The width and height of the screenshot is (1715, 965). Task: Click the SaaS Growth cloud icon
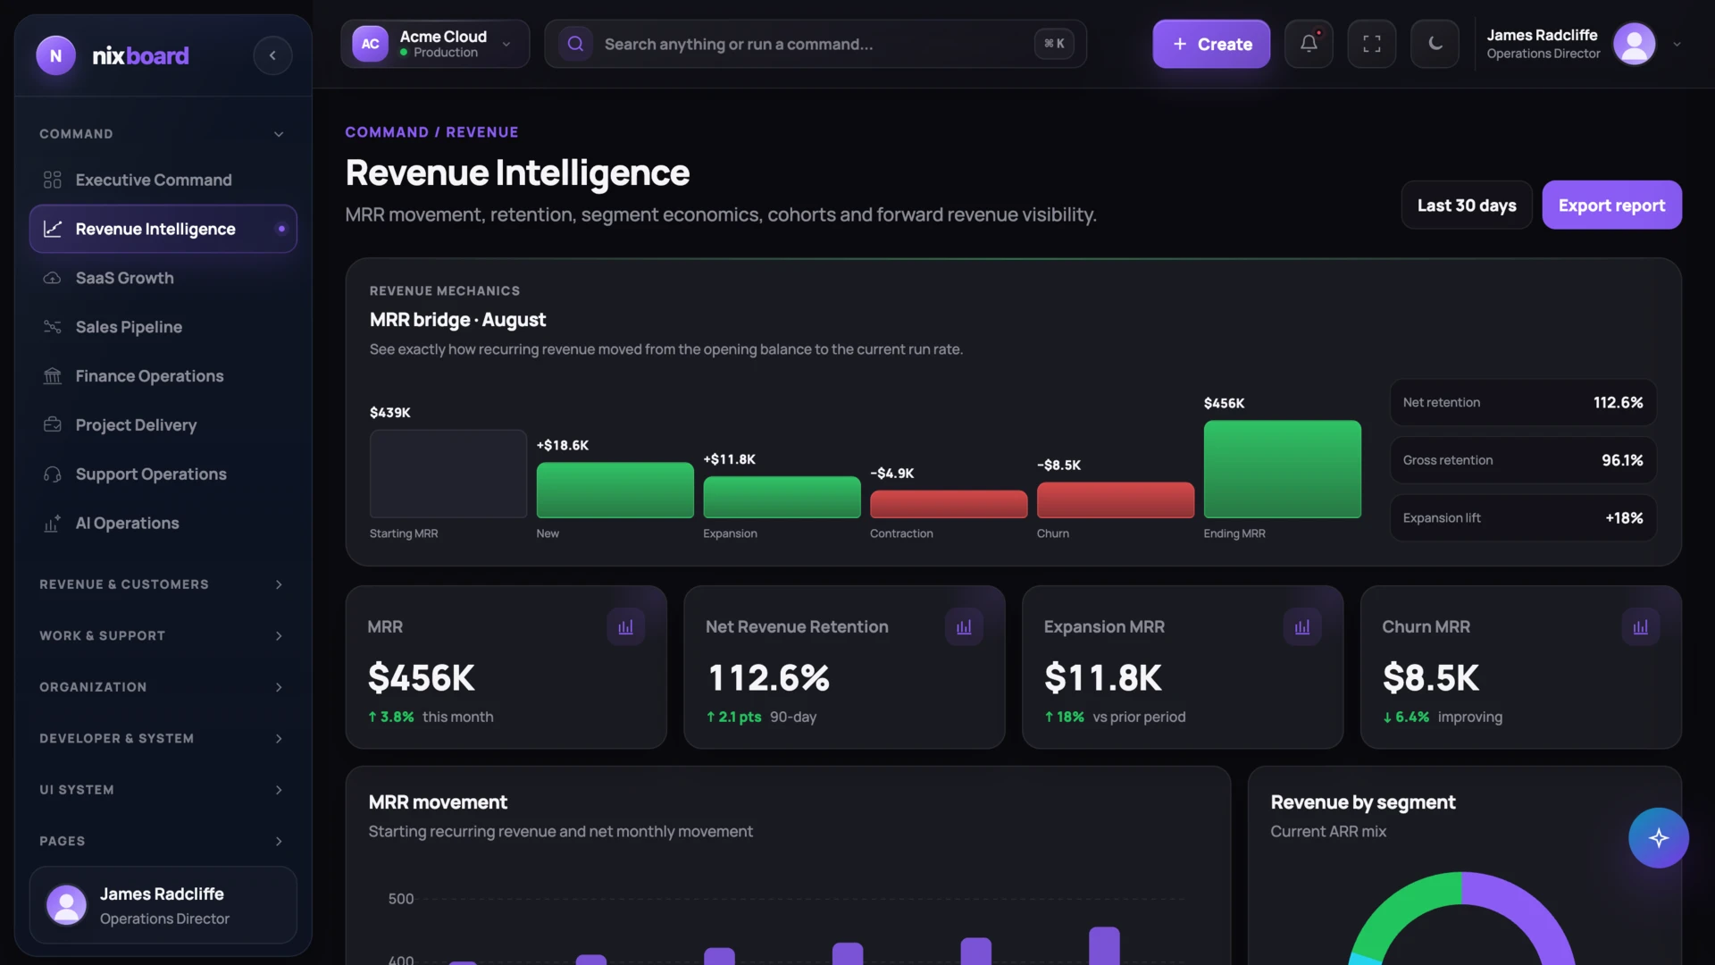point(53,278)
